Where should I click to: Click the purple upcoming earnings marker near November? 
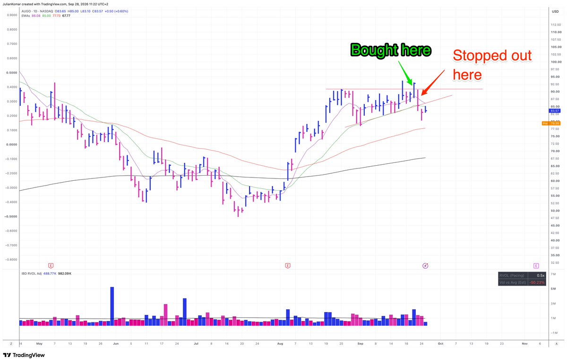(536, 265)
